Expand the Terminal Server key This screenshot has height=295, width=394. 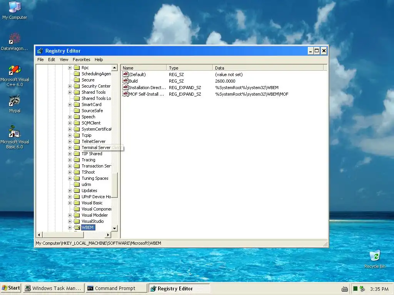(70, 147)
